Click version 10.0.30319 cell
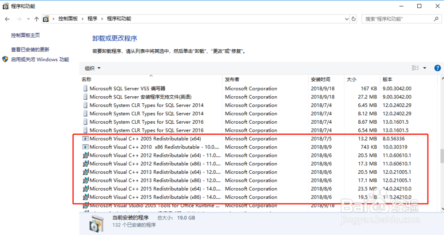 (395, 147)
